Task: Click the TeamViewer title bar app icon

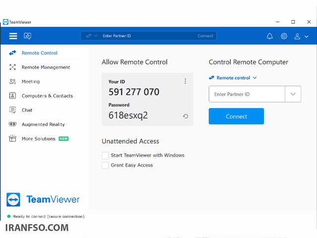Action: click(x=5, y=22)
